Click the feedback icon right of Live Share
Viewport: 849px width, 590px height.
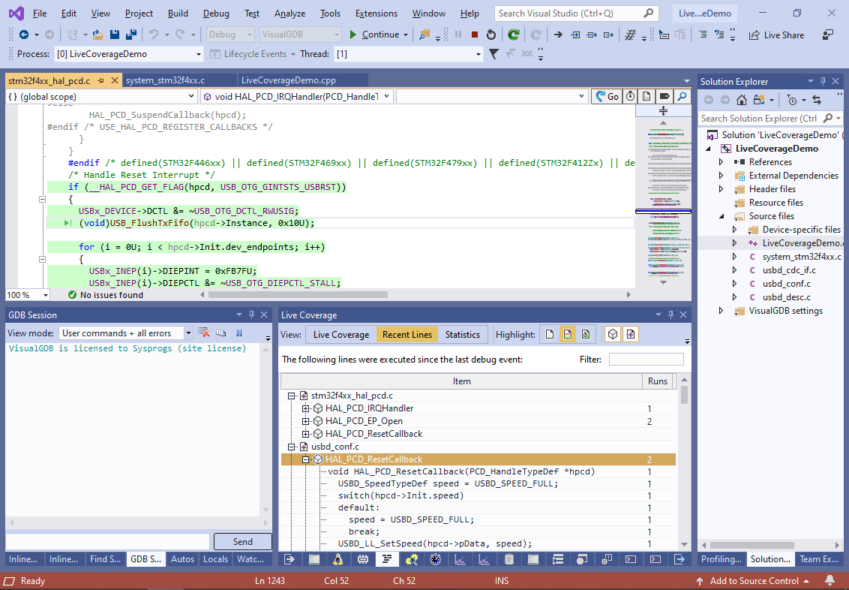[x=828, y=35]
